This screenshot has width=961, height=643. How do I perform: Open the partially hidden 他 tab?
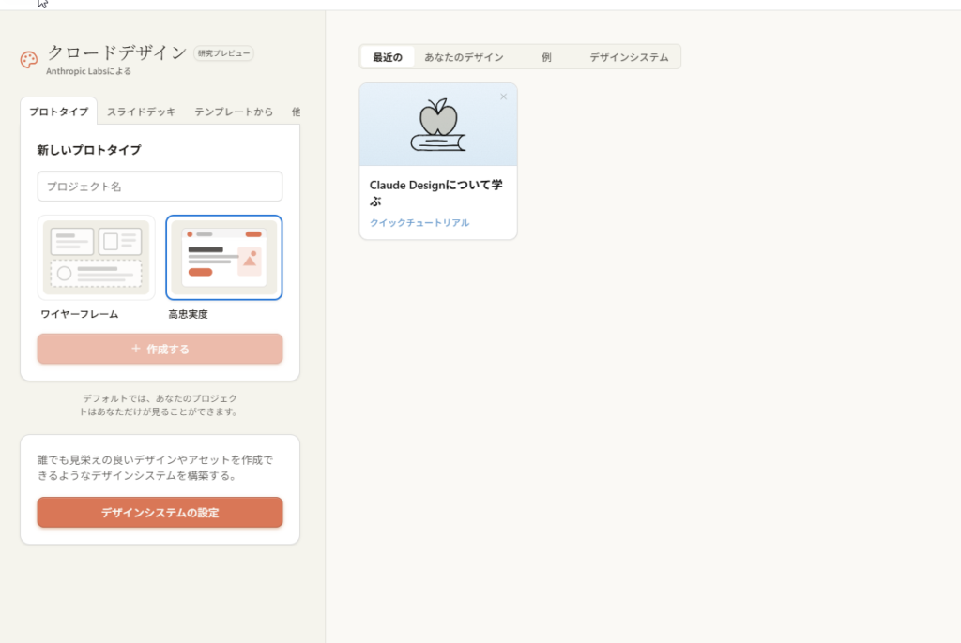[295, 112]
